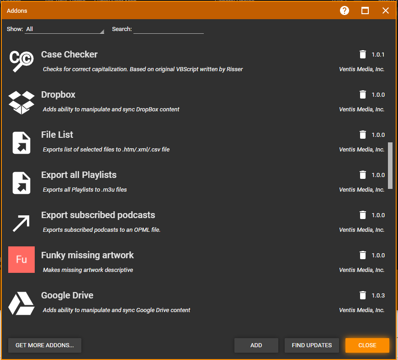Close the Addons dialog with Close button
398x360 pixels.
(x=367, y=345)
